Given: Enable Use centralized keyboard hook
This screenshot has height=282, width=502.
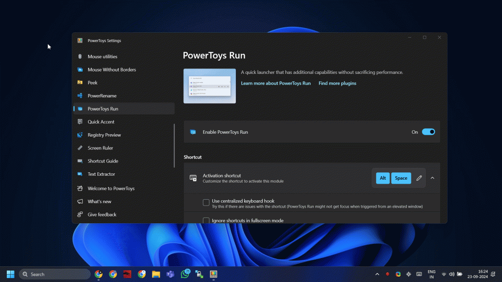Looking at the screenshot, I should [x=206, y=201].
